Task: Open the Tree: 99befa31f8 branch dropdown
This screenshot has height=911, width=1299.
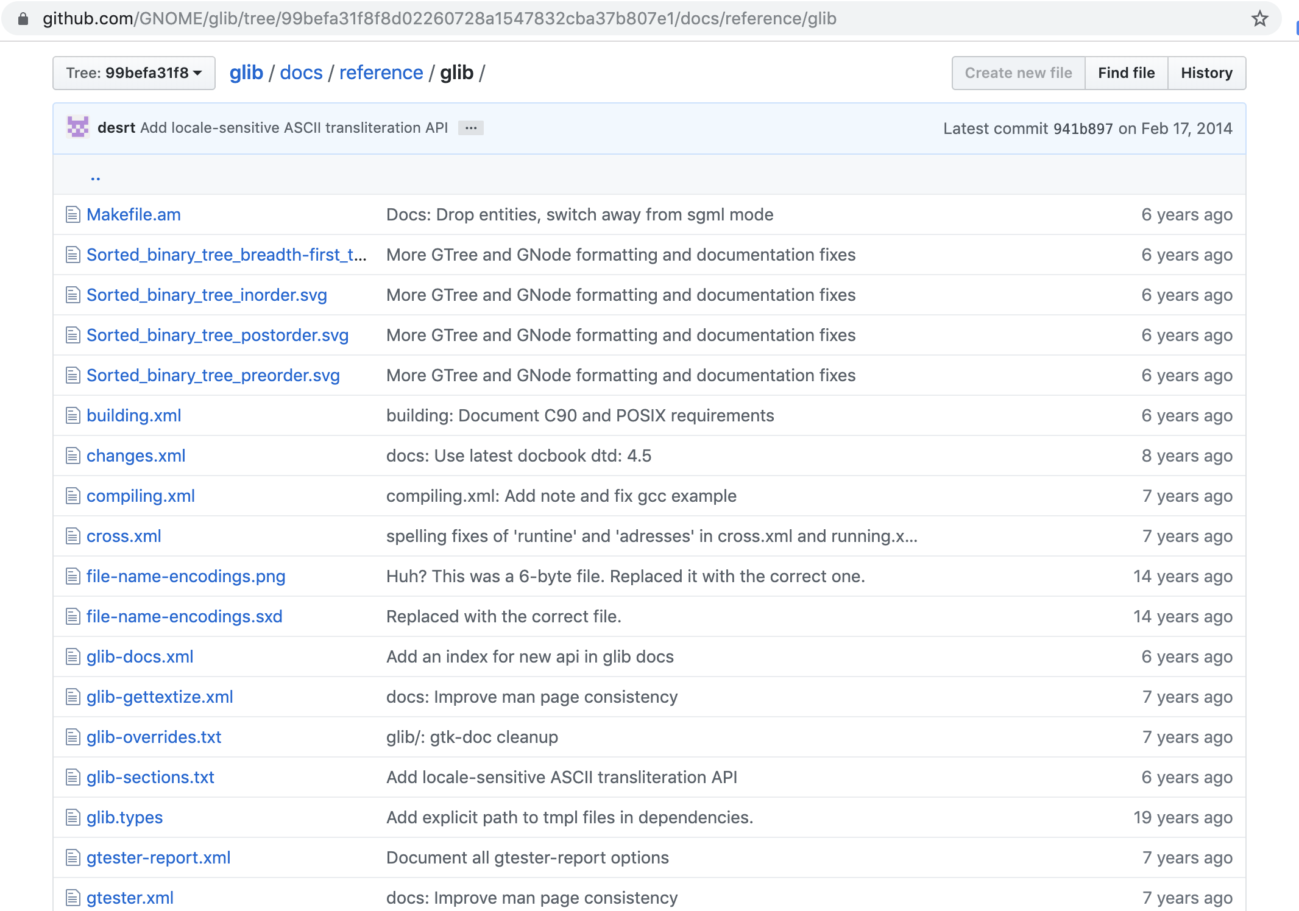Action: (134, 73)
